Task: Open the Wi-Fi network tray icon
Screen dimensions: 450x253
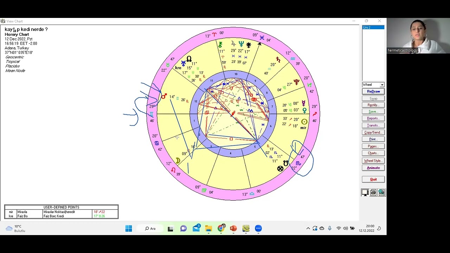Action: 339,228
